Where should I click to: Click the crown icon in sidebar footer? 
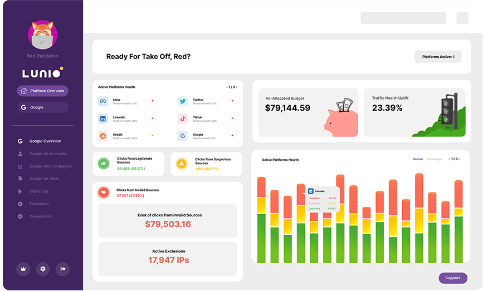[23, 269]
